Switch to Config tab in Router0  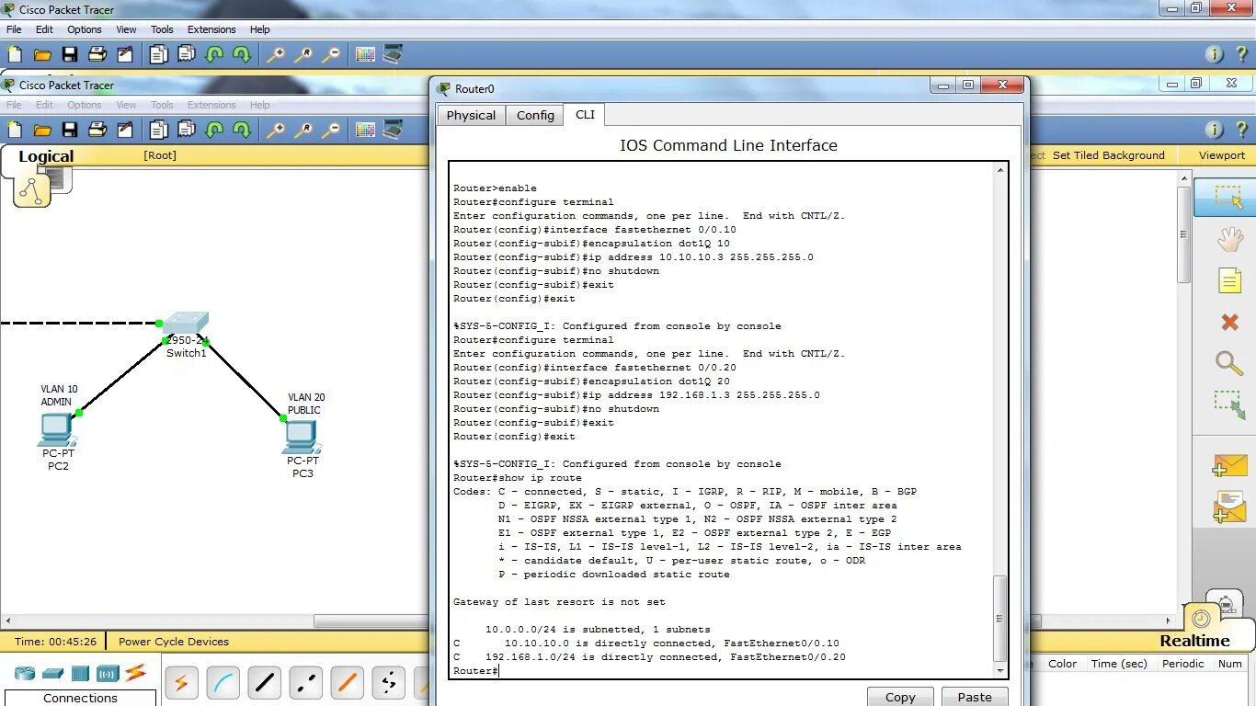pyautogui.click(x=535, y=115)
